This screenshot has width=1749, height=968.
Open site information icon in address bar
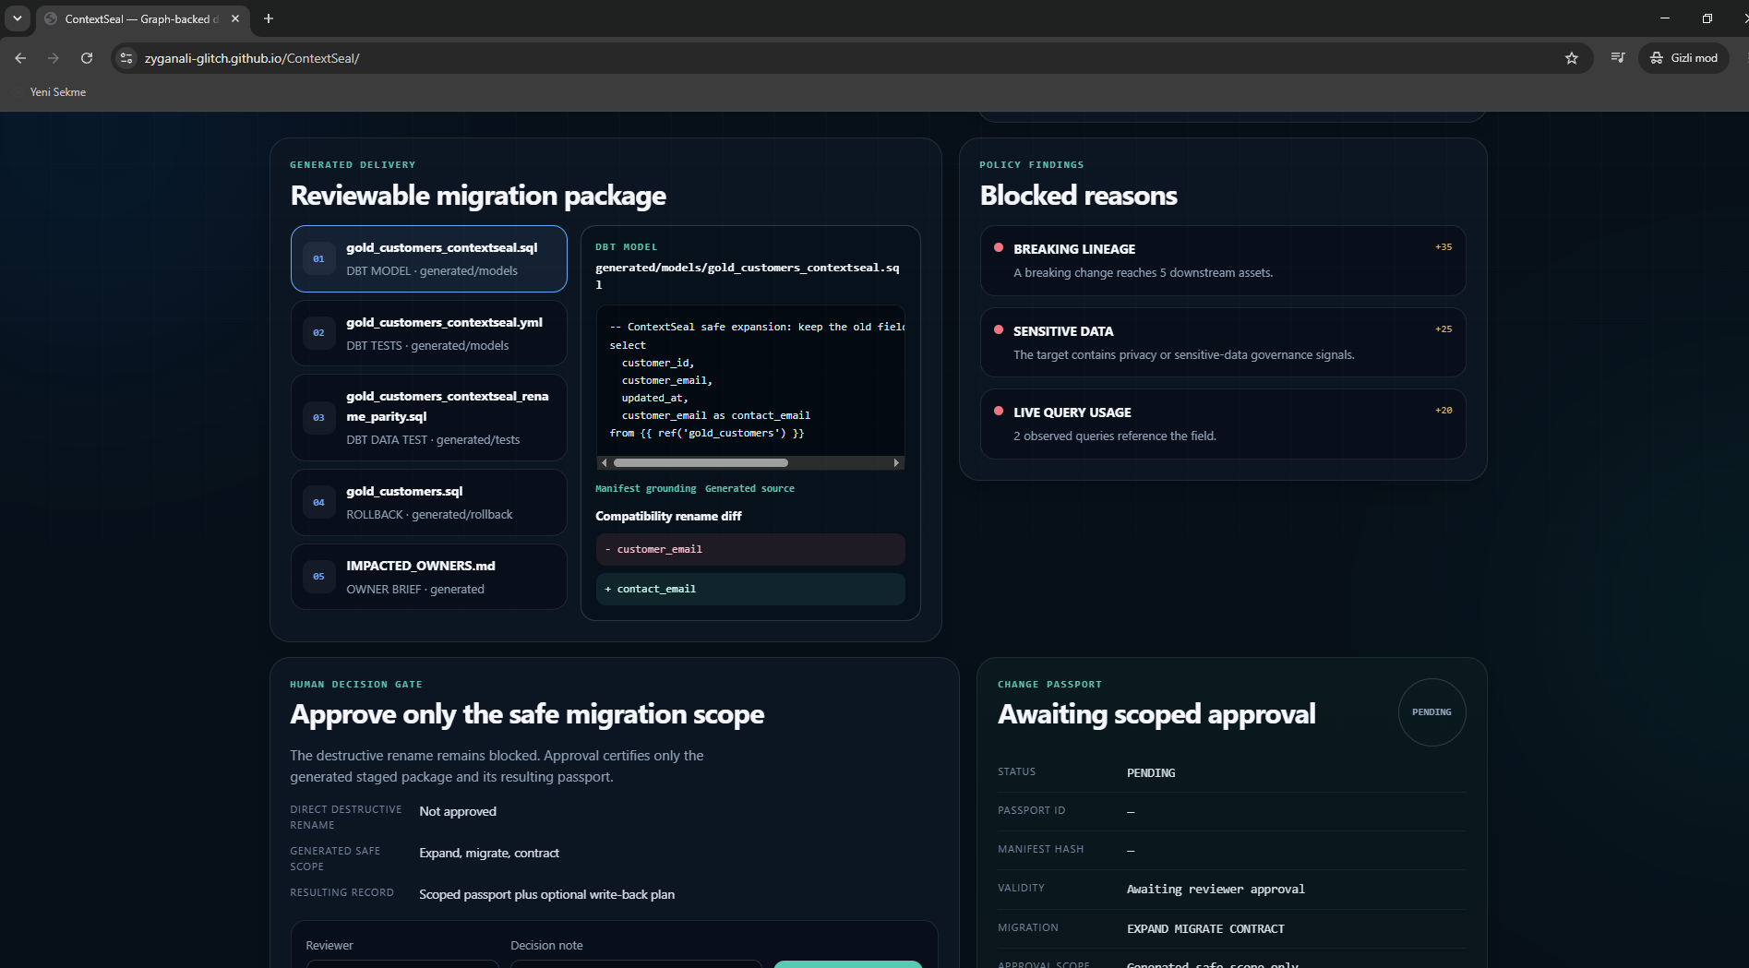126,58
